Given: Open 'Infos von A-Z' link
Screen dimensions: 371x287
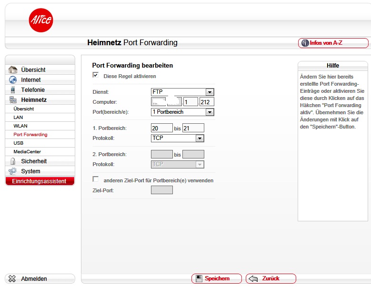Looking at the screenshot, I should pos(333,43).
